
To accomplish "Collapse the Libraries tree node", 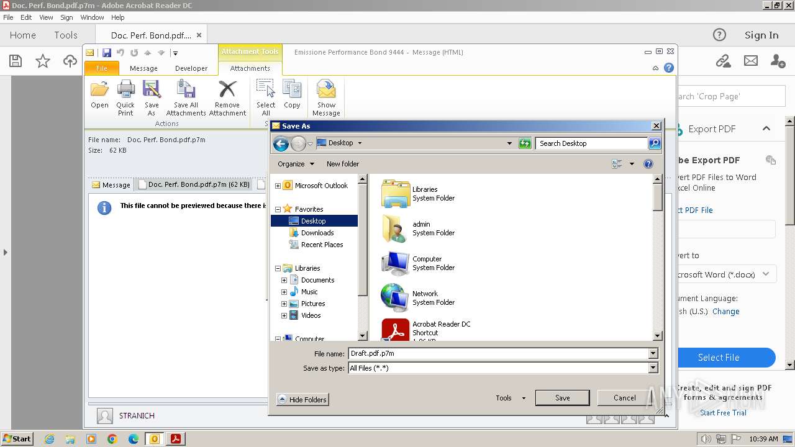I will click(x=278, y=268).
